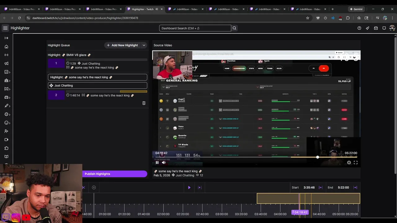The image size is (397, 223).
Task: Bookmark this page with the star icon
Action: (x=308, y=18)
